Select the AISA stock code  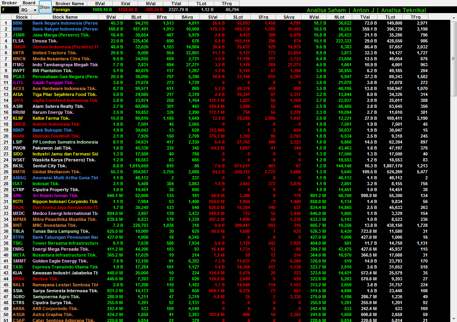pos(18,94)
